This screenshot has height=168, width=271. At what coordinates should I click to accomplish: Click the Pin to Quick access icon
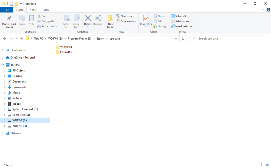[x=9, y=18]
